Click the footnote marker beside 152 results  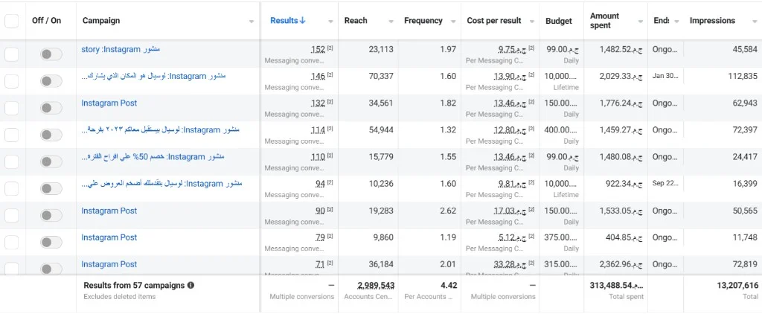330,48
